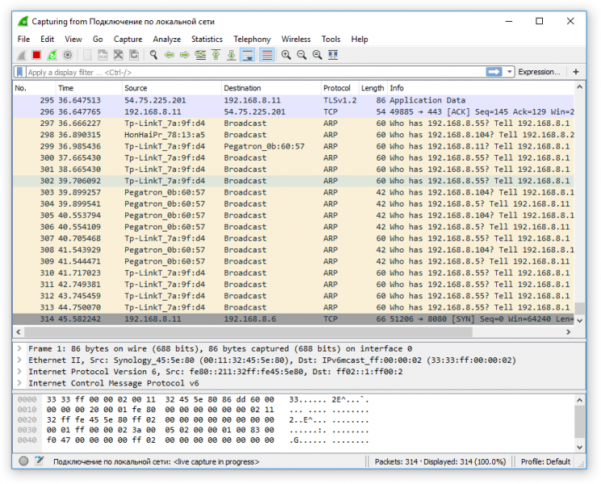Image resolution: width=601 pixels, height=484 pixels.
Task: Open the Telephony menu
Action: pos(253,39)
